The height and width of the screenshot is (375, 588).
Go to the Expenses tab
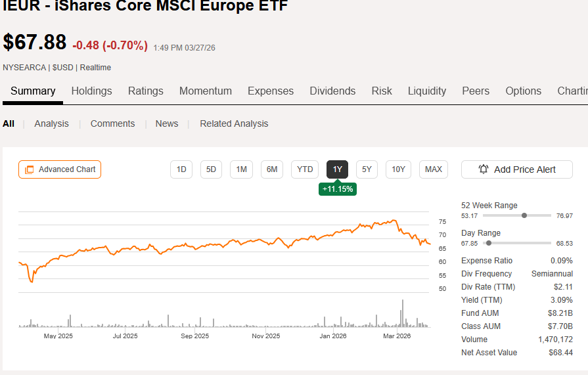click(x=271, y=91)
